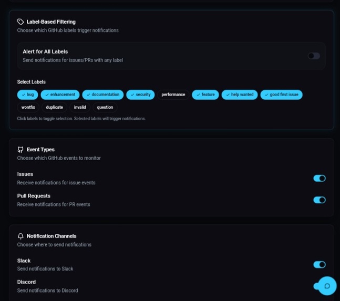Image resolution: width=340 pixels, height=301 pixels.
Task: Select the performance label chip
Action: coord(173,95)
